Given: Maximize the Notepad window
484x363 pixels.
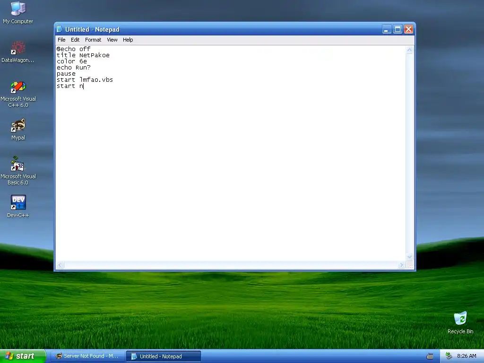Looking at the screenshot, I should [398, 29].
